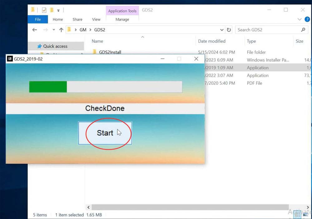Click the Properties checkmark icon in quick access toolbar
This screenshot has width=312, height=219.
(x=44, y=10)
